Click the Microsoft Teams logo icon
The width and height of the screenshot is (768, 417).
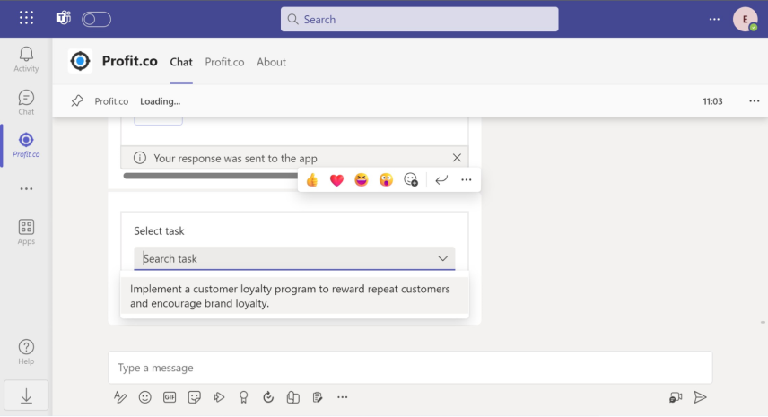click(63, 18)
